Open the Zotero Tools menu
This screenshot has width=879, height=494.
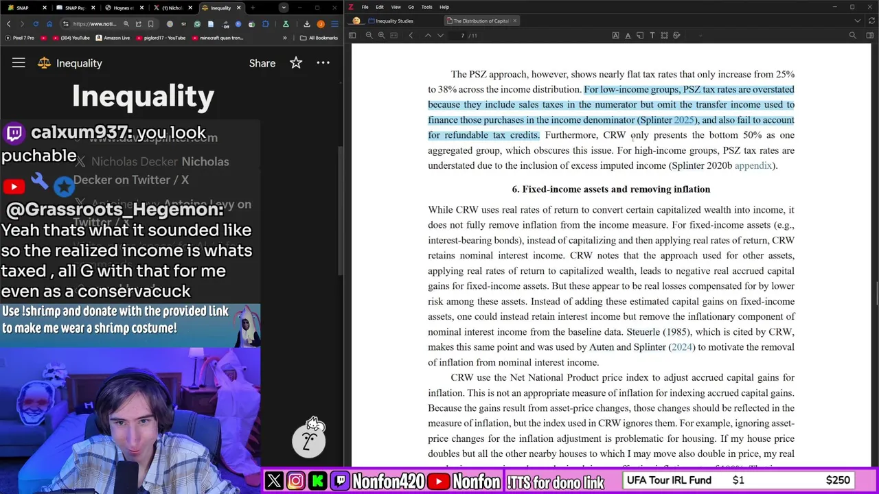coord(426,7)
